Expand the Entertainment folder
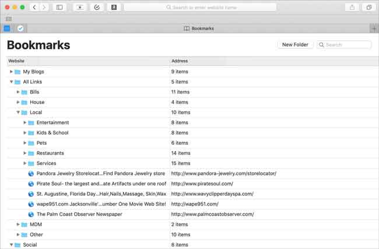This screenshot has height=249, width=379. [24, 122]
